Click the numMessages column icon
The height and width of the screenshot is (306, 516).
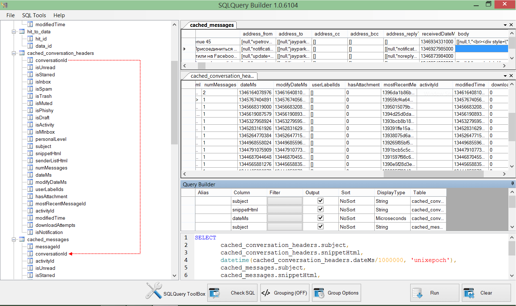pyautogui.click(x=30, y=168)
